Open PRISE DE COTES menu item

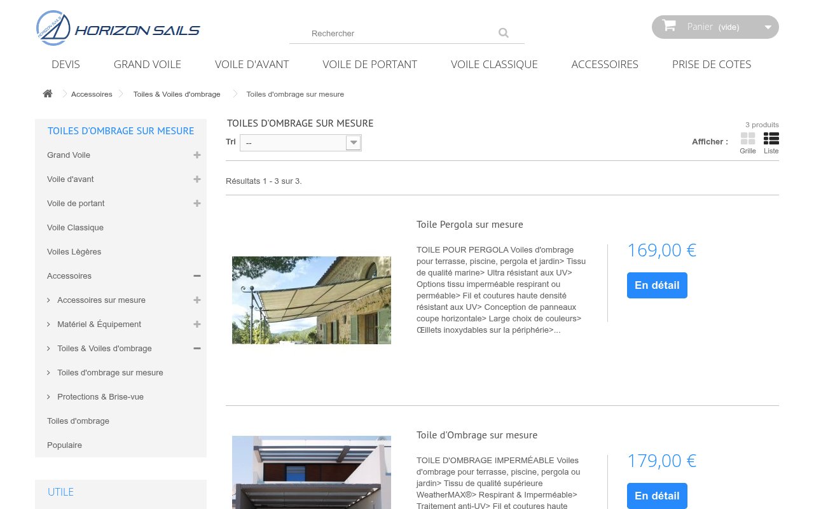[712, 64]
